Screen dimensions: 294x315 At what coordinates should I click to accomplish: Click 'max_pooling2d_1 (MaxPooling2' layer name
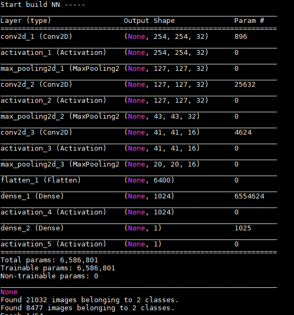60,69
